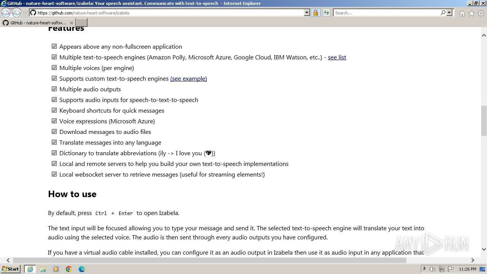This screenshot has height=274, width=487.
Task: Click the Action Center flag tray icon
Action: coord(451,269)
